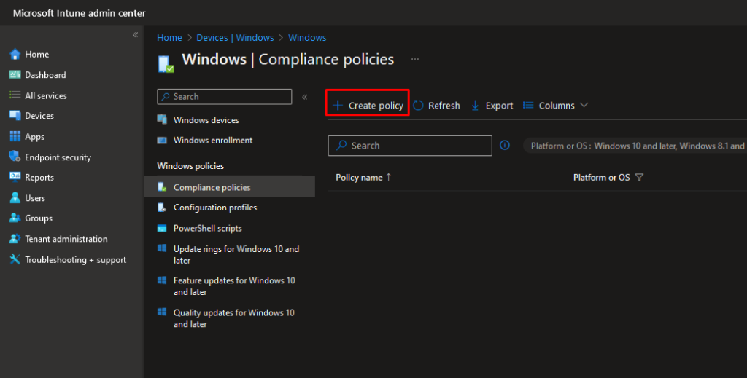747x378 pixels.
Task: Click the Windows breadcrumb link
Action: [x=307, y=38]
